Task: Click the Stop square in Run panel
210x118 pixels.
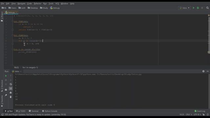Action: [6, 80]
